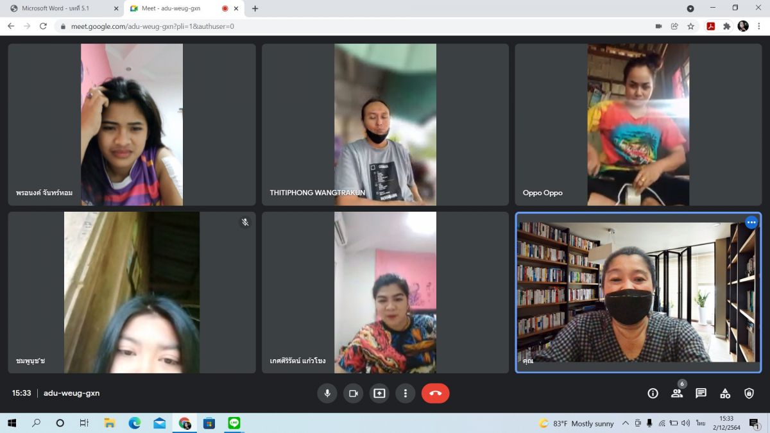Reload the Meet page

coord(43,26)
